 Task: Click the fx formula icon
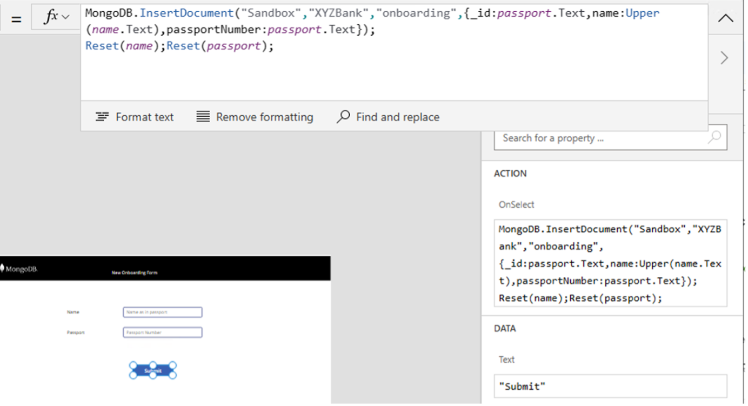click(51, 16)
